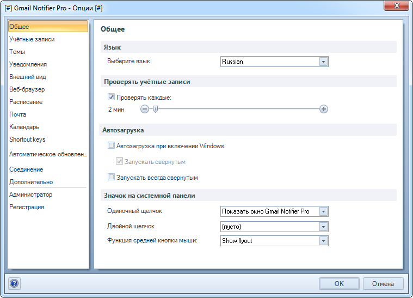Image resolution: width=413 pixels, height=298 pixels.
Task: Open help with the question mark icon
Action: [14, 283]
